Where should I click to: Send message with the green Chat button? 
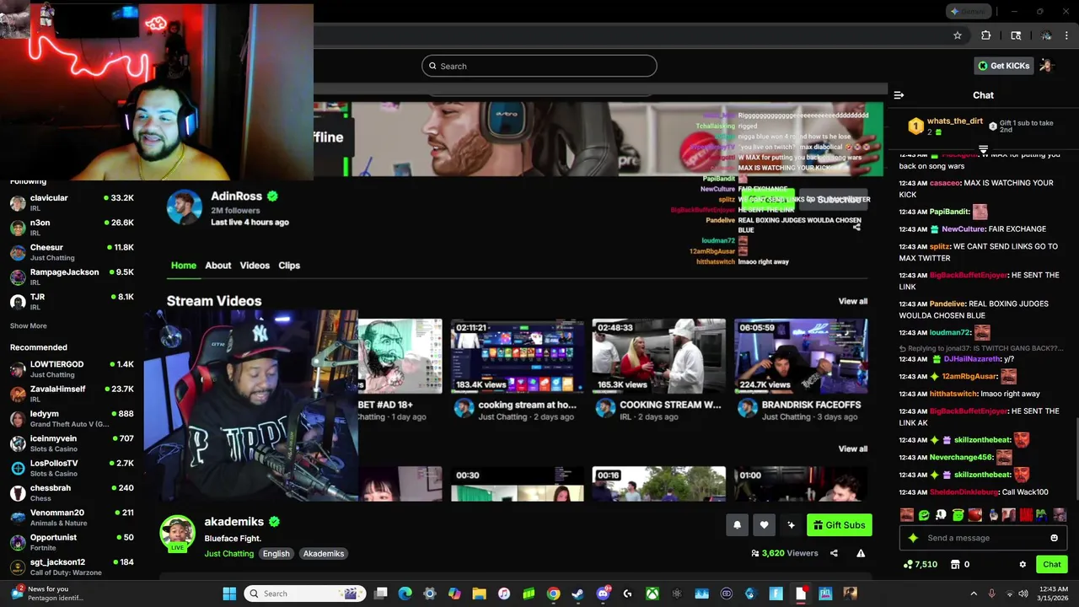(1052, 564)
